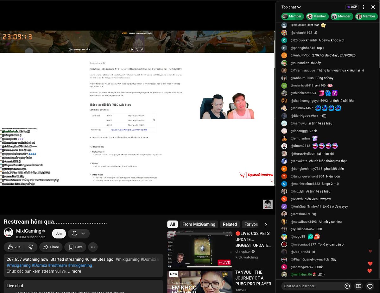Like the stream with 20K thumbs-up

(x=14, y=247)
